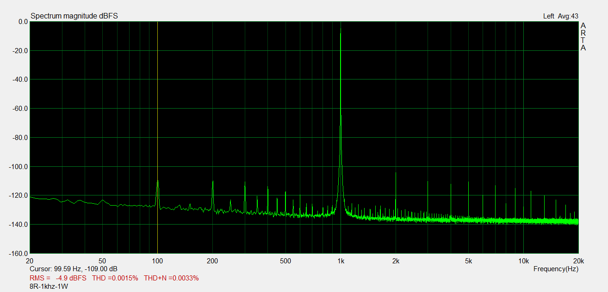Click the -120.0 y-axis label
This screenshot has width=608, height=292.
[19, 195]
